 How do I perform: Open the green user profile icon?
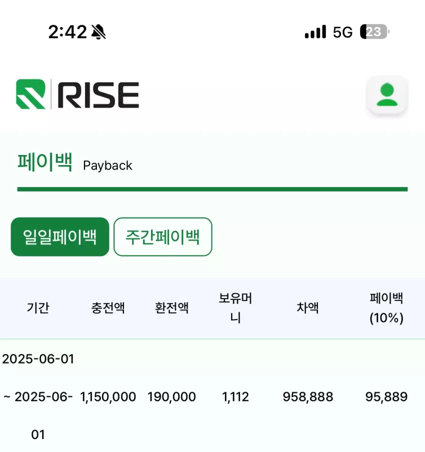387,95
